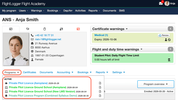Open the Medical (1) certificate link
Image resolution: width=178 pixels, height=100 pixels.
(101, 35)
